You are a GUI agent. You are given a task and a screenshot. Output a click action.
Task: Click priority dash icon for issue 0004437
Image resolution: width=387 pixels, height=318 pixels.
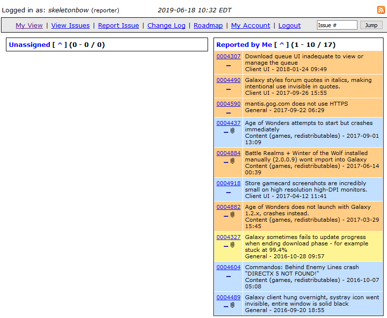click(x=226, y=132)
